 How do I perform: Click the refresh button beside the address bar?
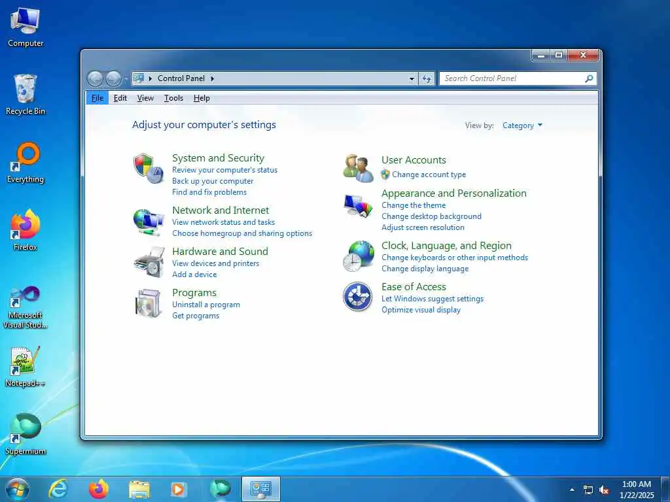[x=427, y=78]
